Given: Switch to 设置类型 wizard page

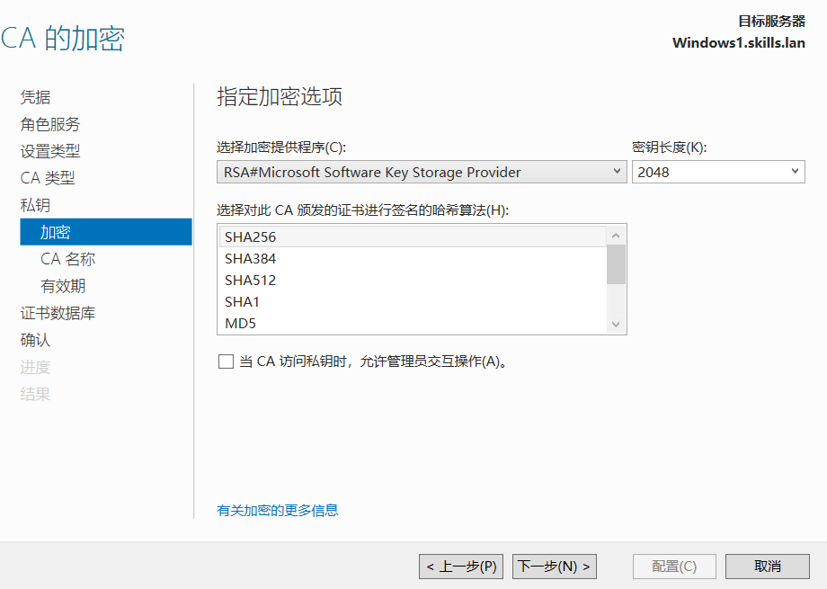Looking at the screenshot, I should click(x=50, y=151).
